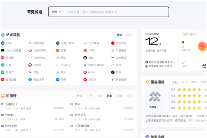This screenshot has width=207, height=138.
Task: Open the 北京 city selector dropdown
Action: (x=191, y=34)
